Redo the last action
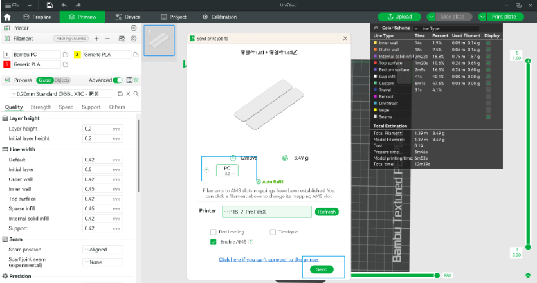The width and height of the screenshot is (537, 283). click(78, 5)
